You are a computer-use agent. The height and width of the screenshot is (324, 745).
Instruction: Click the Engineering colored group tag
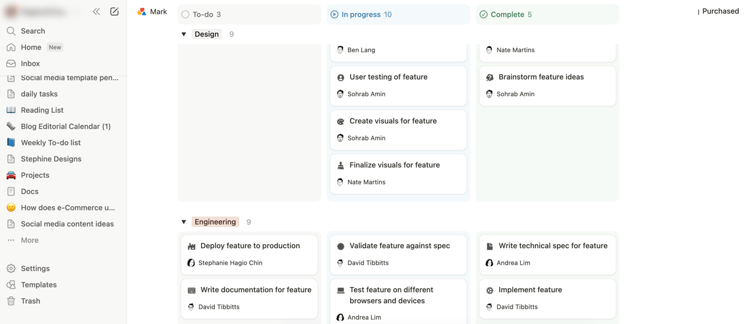(215, 222)
